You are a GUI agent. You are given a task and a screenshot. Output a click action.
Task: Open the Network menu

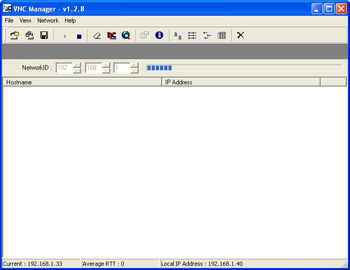48,20
